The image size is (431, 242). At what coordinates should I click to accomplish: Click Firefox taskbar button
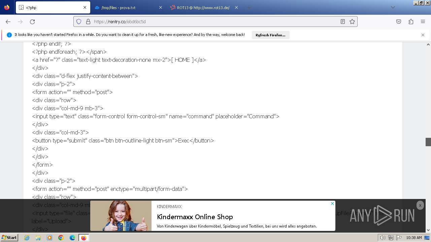pyautogui.click(x=84, y=238)
